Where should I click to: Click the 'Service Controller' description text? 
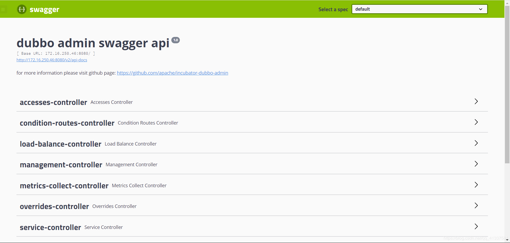pos(104,227)
